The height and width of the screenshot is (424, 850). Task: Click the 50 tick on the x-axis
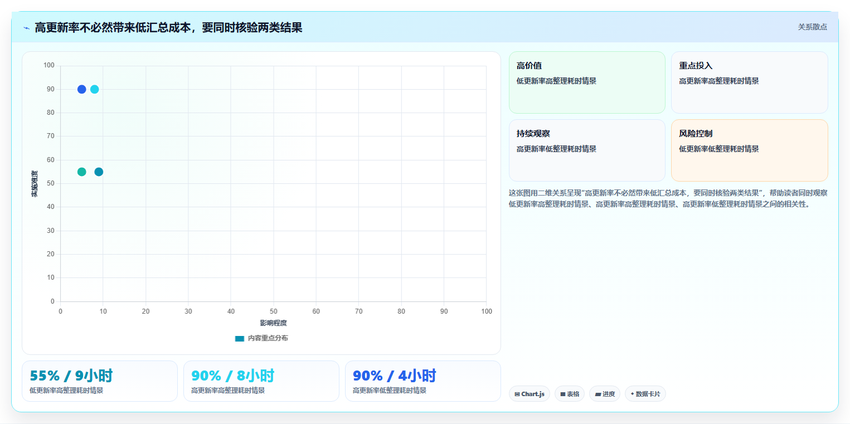pos(274,311)
